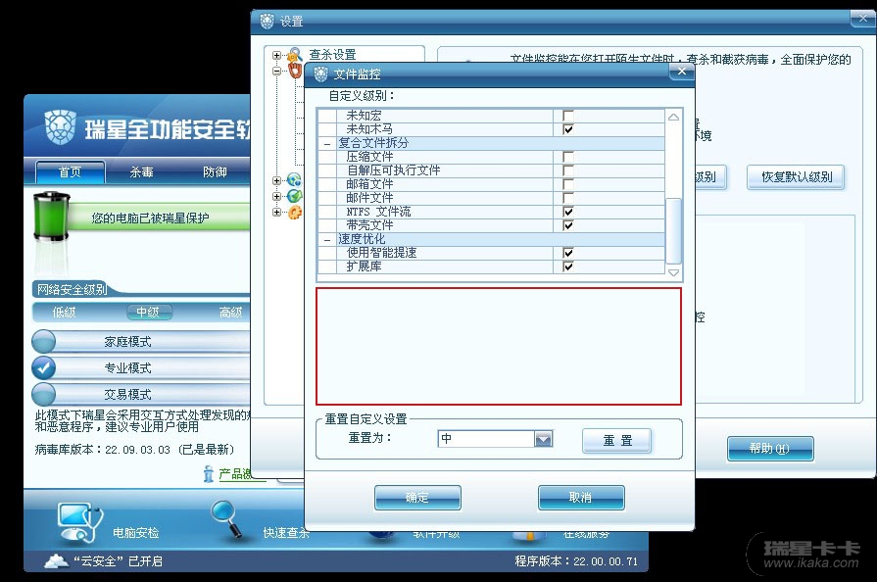
Task: Check the 邮件文件 checkbox
Action: click(x=568, y=198)
